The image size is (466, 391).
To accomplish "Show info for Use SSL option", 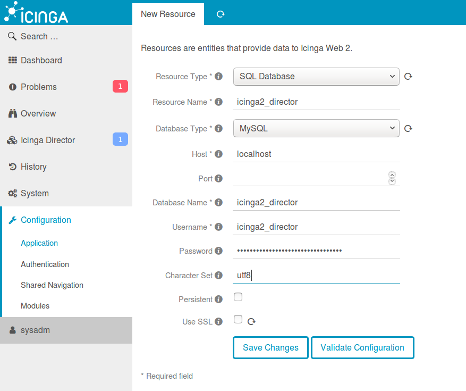I will [219, 321].
